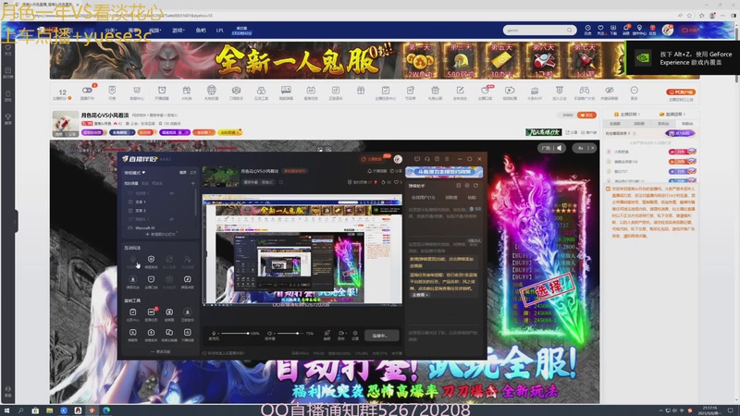Expand 更多功能 at bottom of tools
Viewport: 740px width, 416px height.
click(160, 351)
